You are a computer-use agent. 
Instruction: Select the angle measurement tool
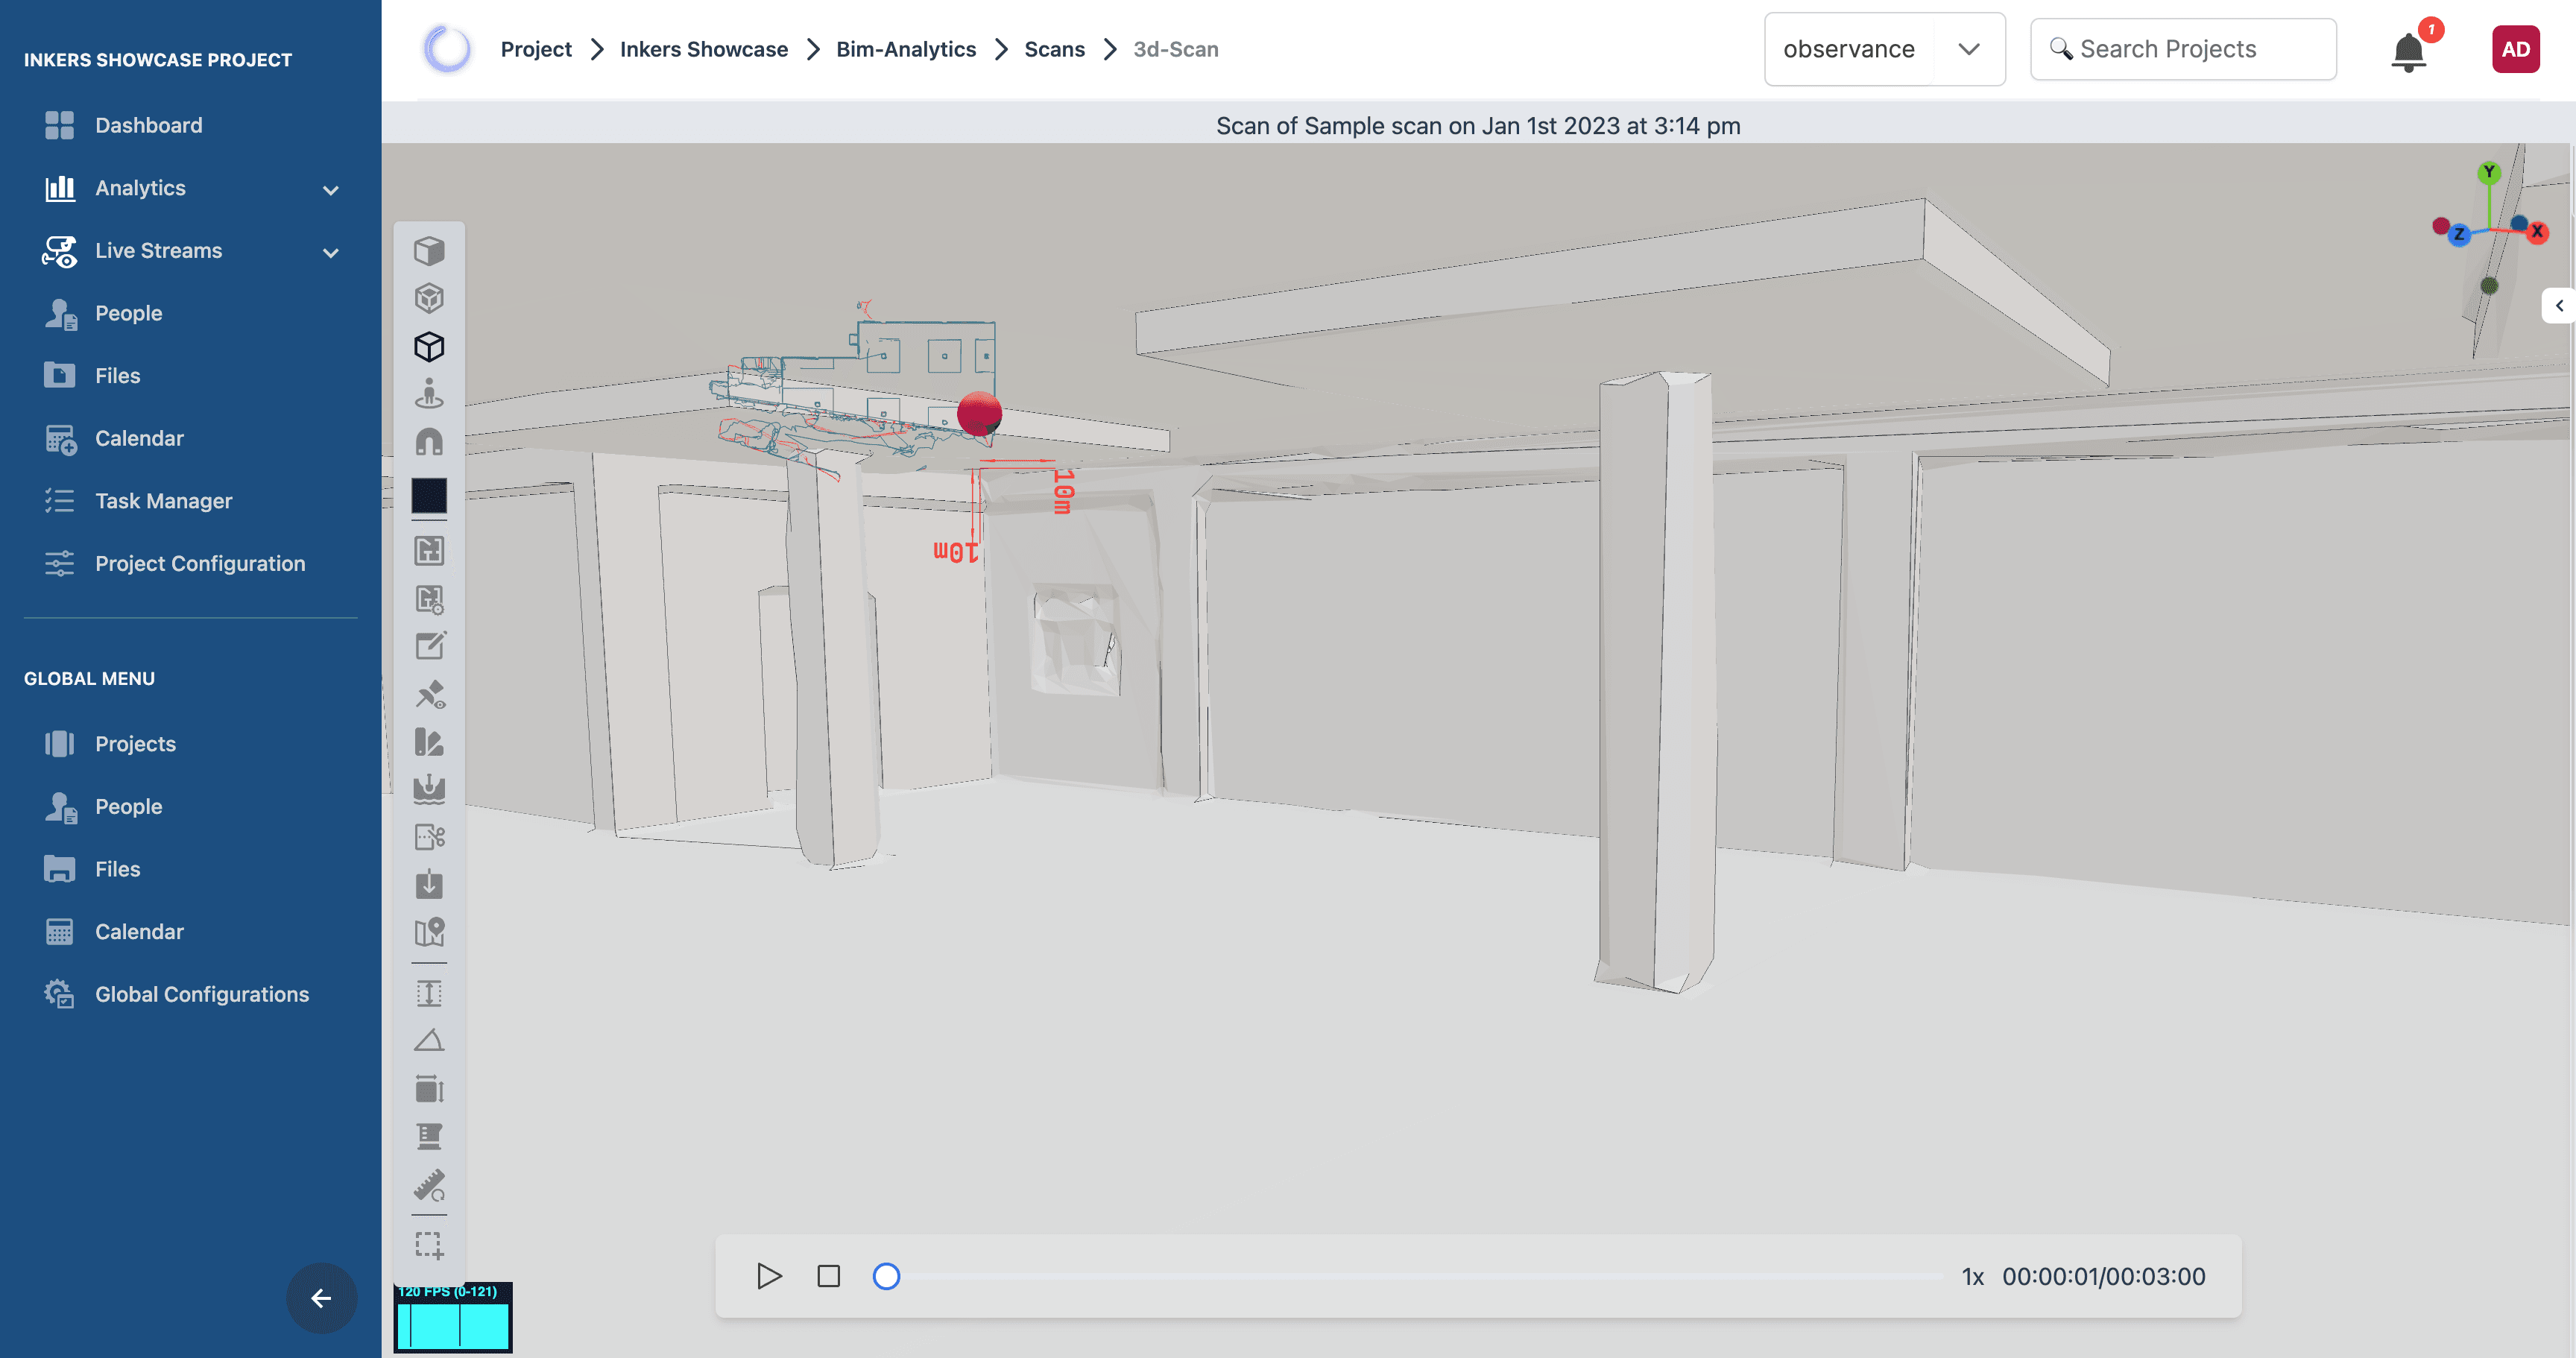[429, 1041]
